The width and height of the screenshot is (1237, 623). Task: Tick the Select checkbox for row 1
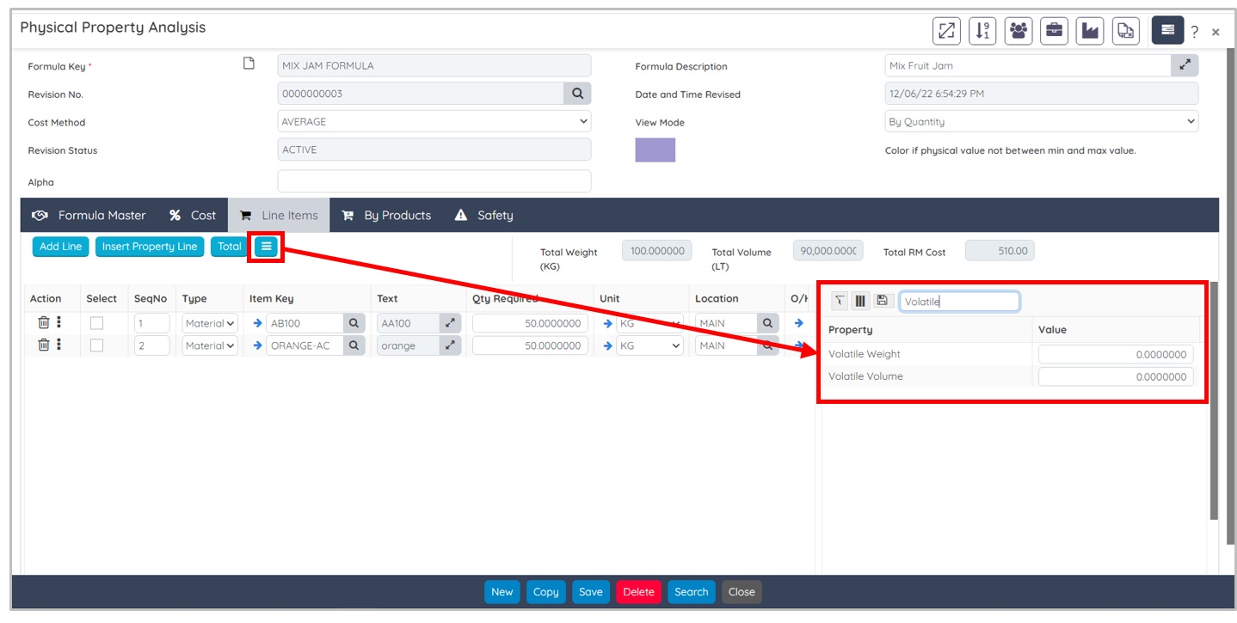97,323
